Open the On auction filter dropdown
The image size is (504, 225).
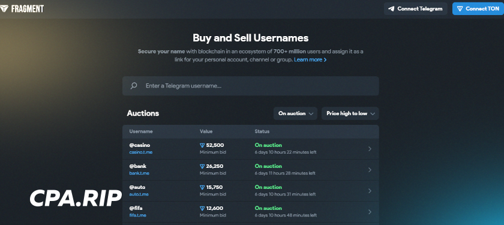295,113
